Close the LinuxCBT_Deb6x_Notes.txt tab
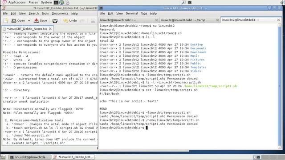Screen dimensions: 285x160 pyautogui.click(x=50, y=28)
